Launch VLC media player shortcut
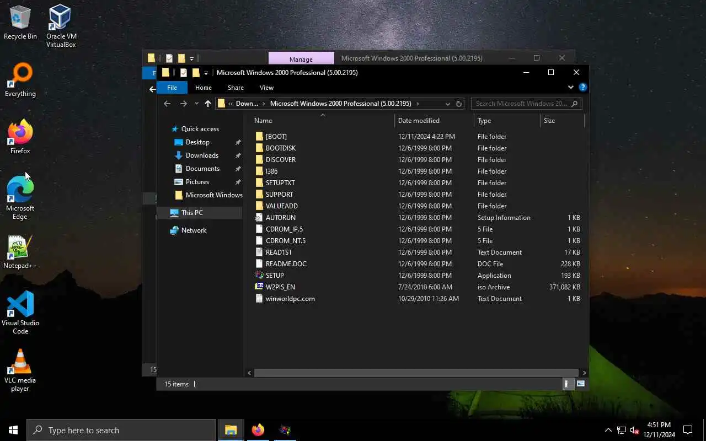706x441 pixels. pos(20,370)
